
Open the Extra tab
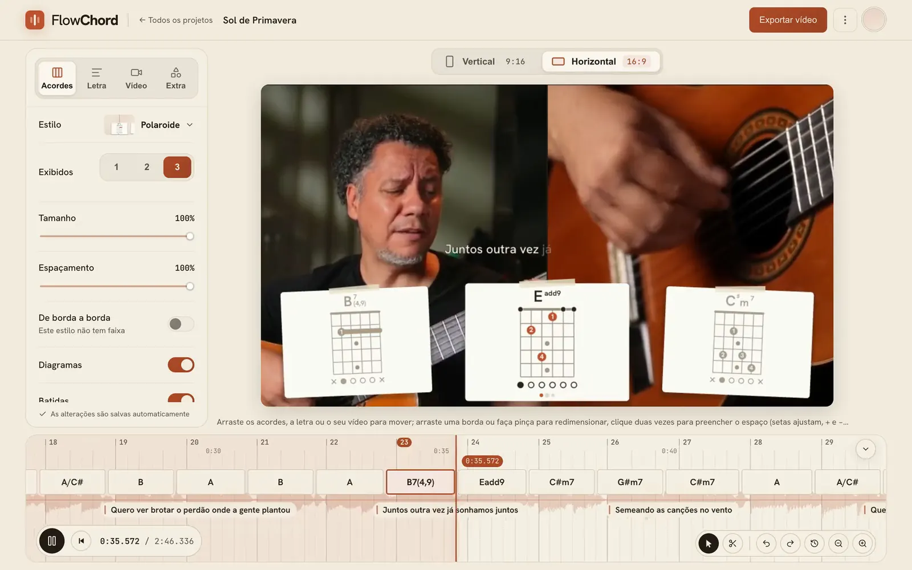point(176,78)
